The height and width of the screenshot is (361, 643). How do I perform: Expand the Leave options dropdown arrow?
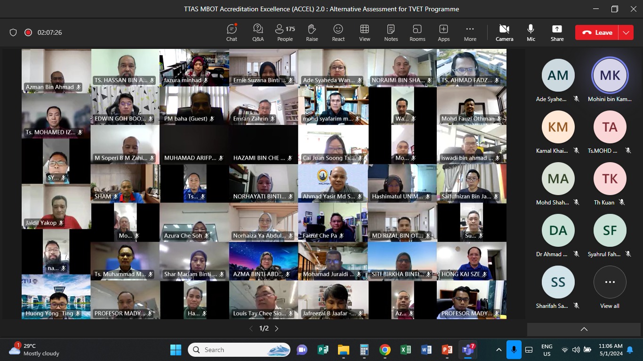click(626, 32)
